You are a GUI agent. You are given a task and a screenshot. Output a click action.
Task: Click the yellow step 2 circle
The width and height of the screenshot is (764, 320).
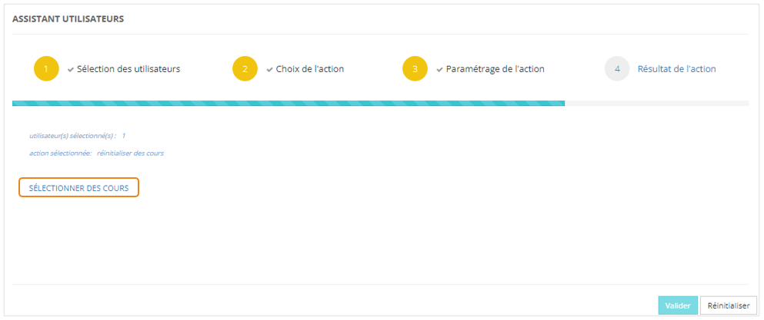coord(245,69)
